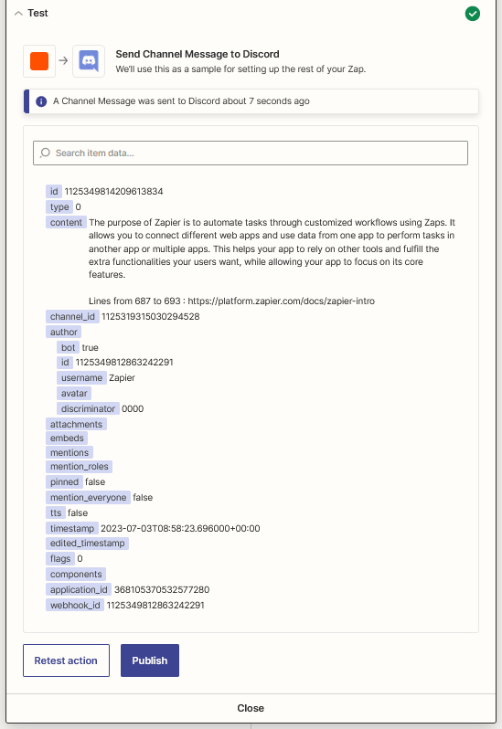Viewport: 502px width, 729px height.
Task: Click the Retest action button
Action: 66,660
